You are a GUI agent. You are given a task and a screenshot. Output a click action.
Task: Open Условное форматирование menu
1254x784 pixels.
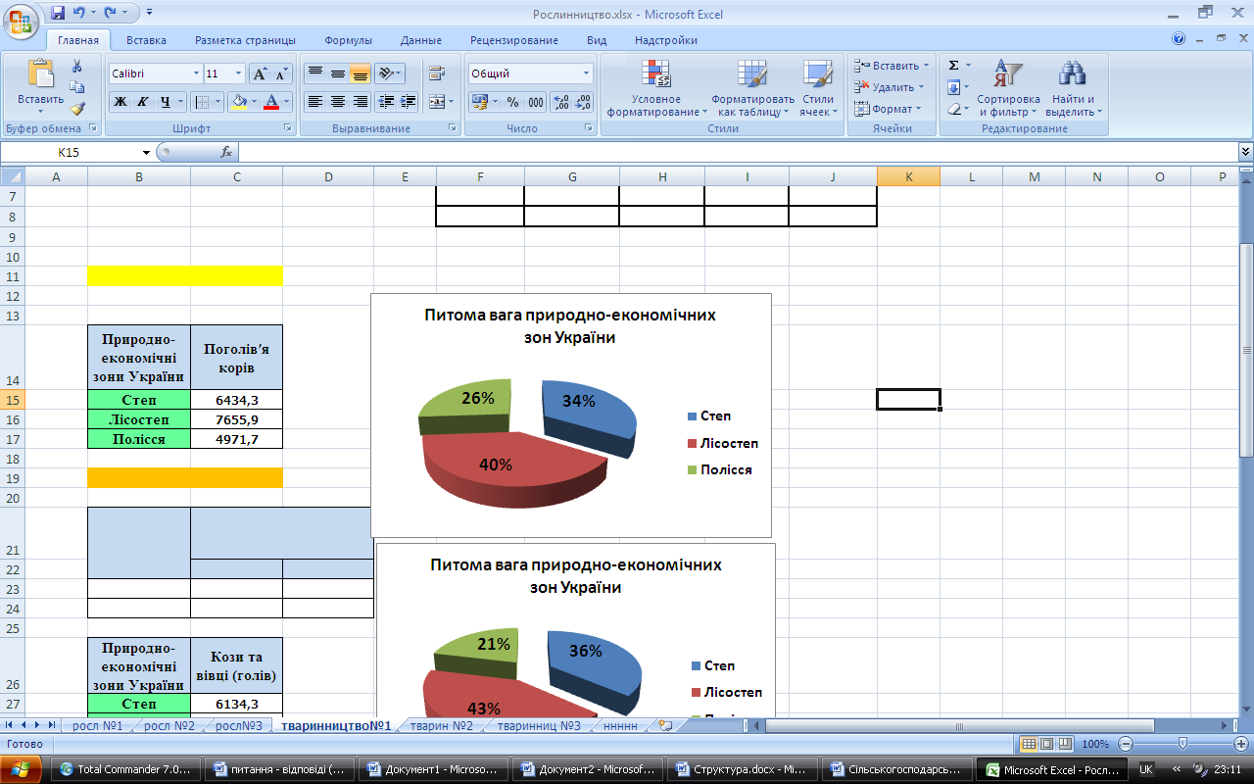click(655, 88)
